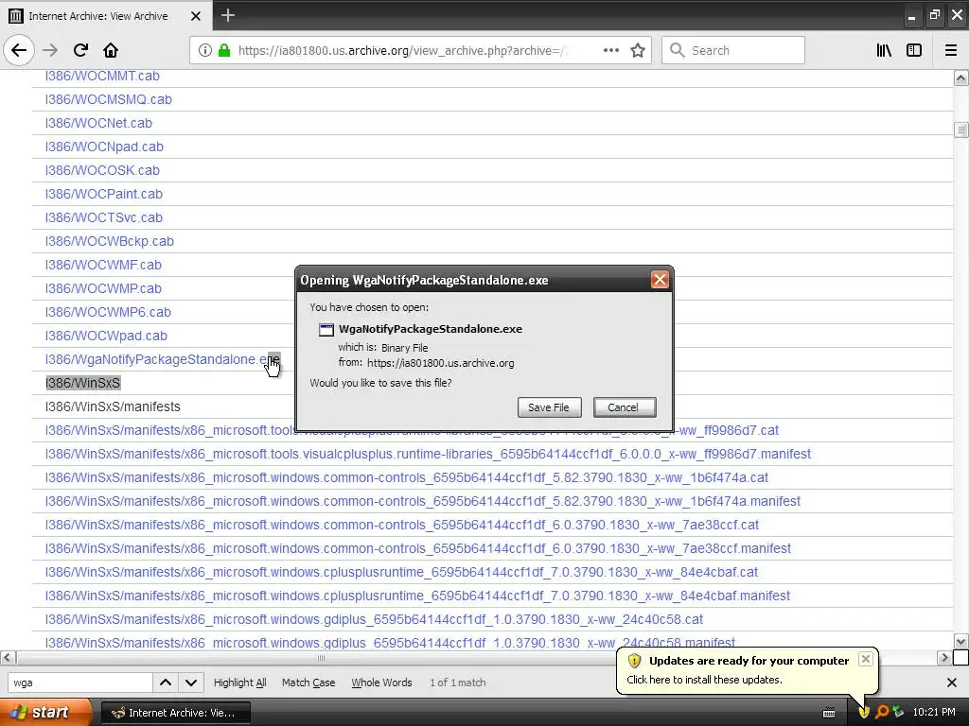
Task: Open I386/WOCWMF.cab link
Action: (103, 265)
